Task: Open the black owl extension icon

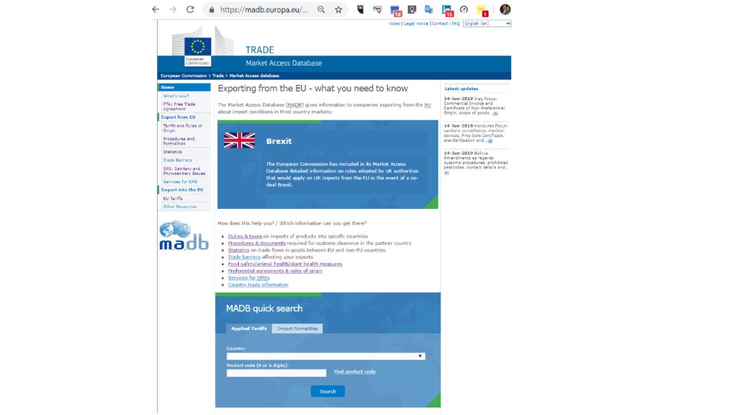Action: pyautogui.click(x=361, y=9)
